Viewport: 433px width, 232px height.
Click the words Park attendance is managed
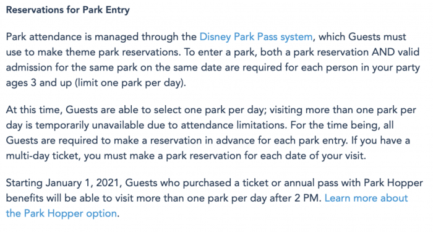point(72,37)
